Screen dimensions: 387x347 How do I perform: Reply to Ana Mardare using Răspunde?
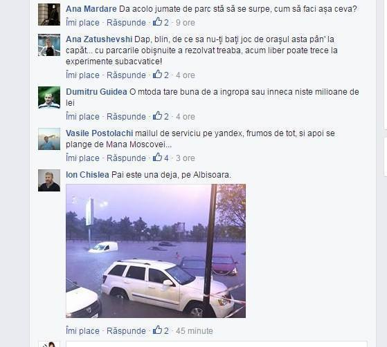126,23
